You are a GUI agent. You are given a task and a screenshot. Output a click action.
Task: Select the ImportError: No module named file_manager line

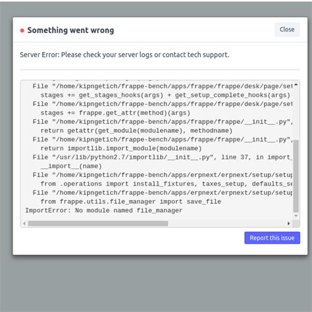pyautogui.click(x=104, y=211)
